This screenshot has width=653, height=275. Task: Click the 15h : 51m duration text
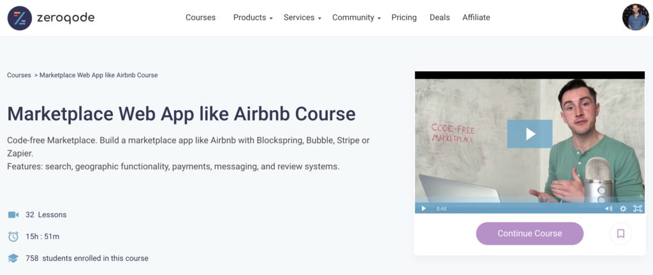pyautogui.click(x=43, y=236)
